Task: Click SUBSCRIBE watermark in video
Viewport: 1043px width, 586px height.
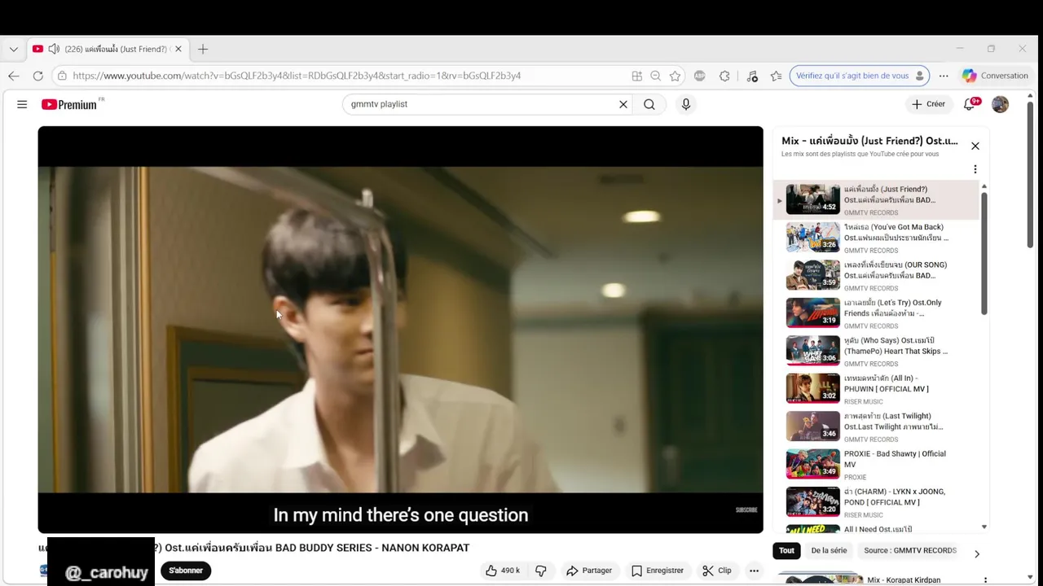Action: tap(746, 510)
